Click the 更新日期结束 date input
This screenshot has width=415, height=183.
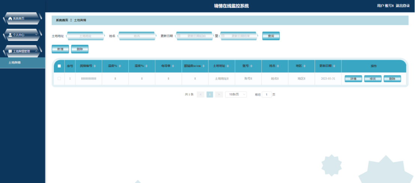239,36
